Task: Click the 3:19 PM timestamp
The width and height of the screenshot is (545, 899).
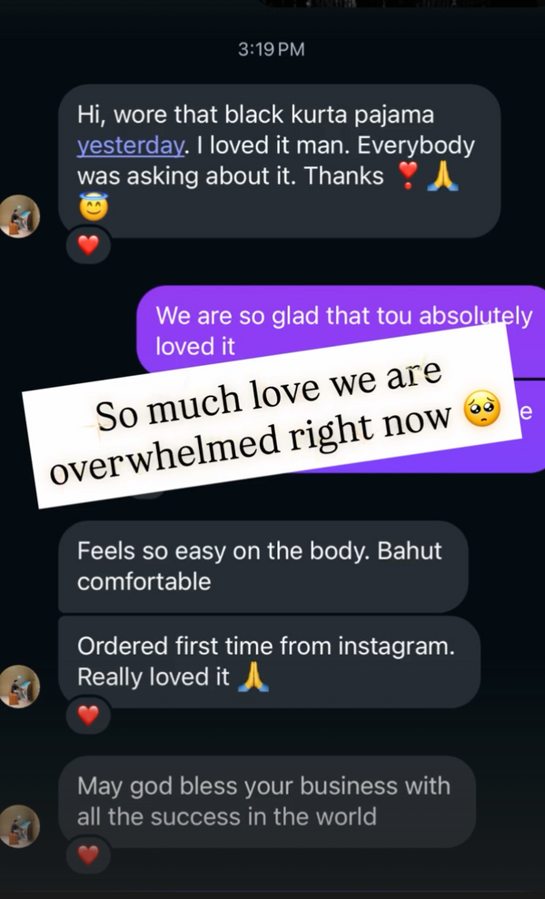Action: point(271,49)
